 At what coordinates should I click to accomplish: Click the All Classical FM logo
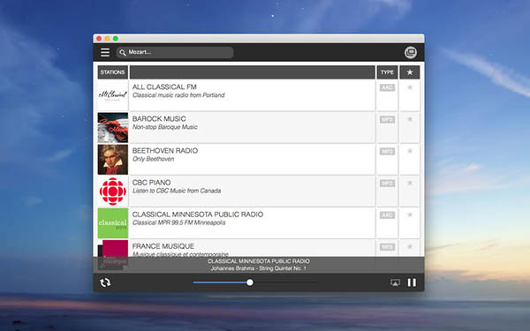click(113, 95)
